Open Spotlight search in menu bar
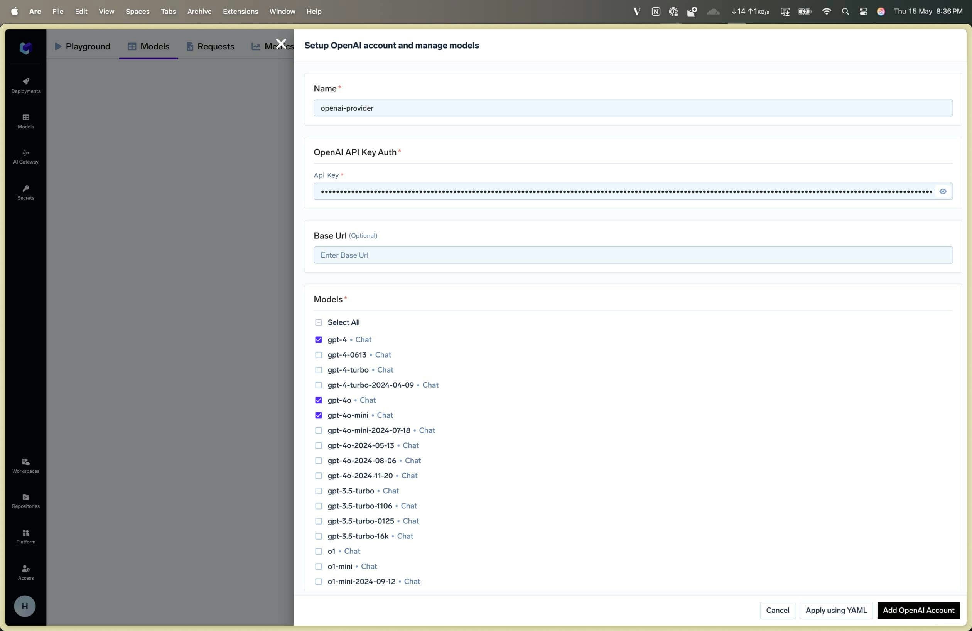 click(845, 12)
